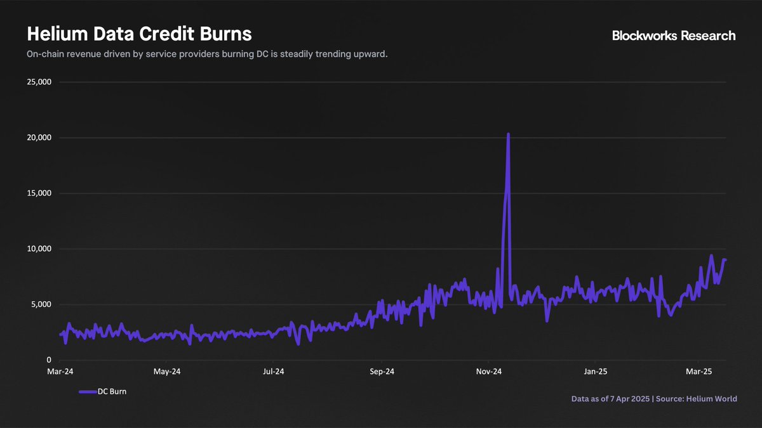Click the 15,000 y-axis label
The height and width of the screenshot is (428, 762).
click(x=39, y=193)
